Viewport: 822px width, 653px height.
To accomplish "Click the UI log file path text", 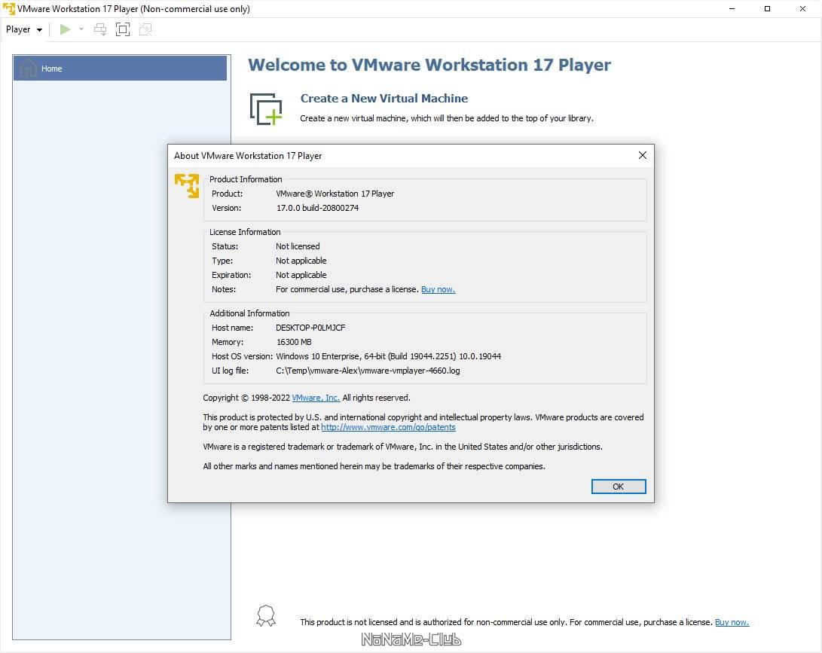I will (368, 371).
